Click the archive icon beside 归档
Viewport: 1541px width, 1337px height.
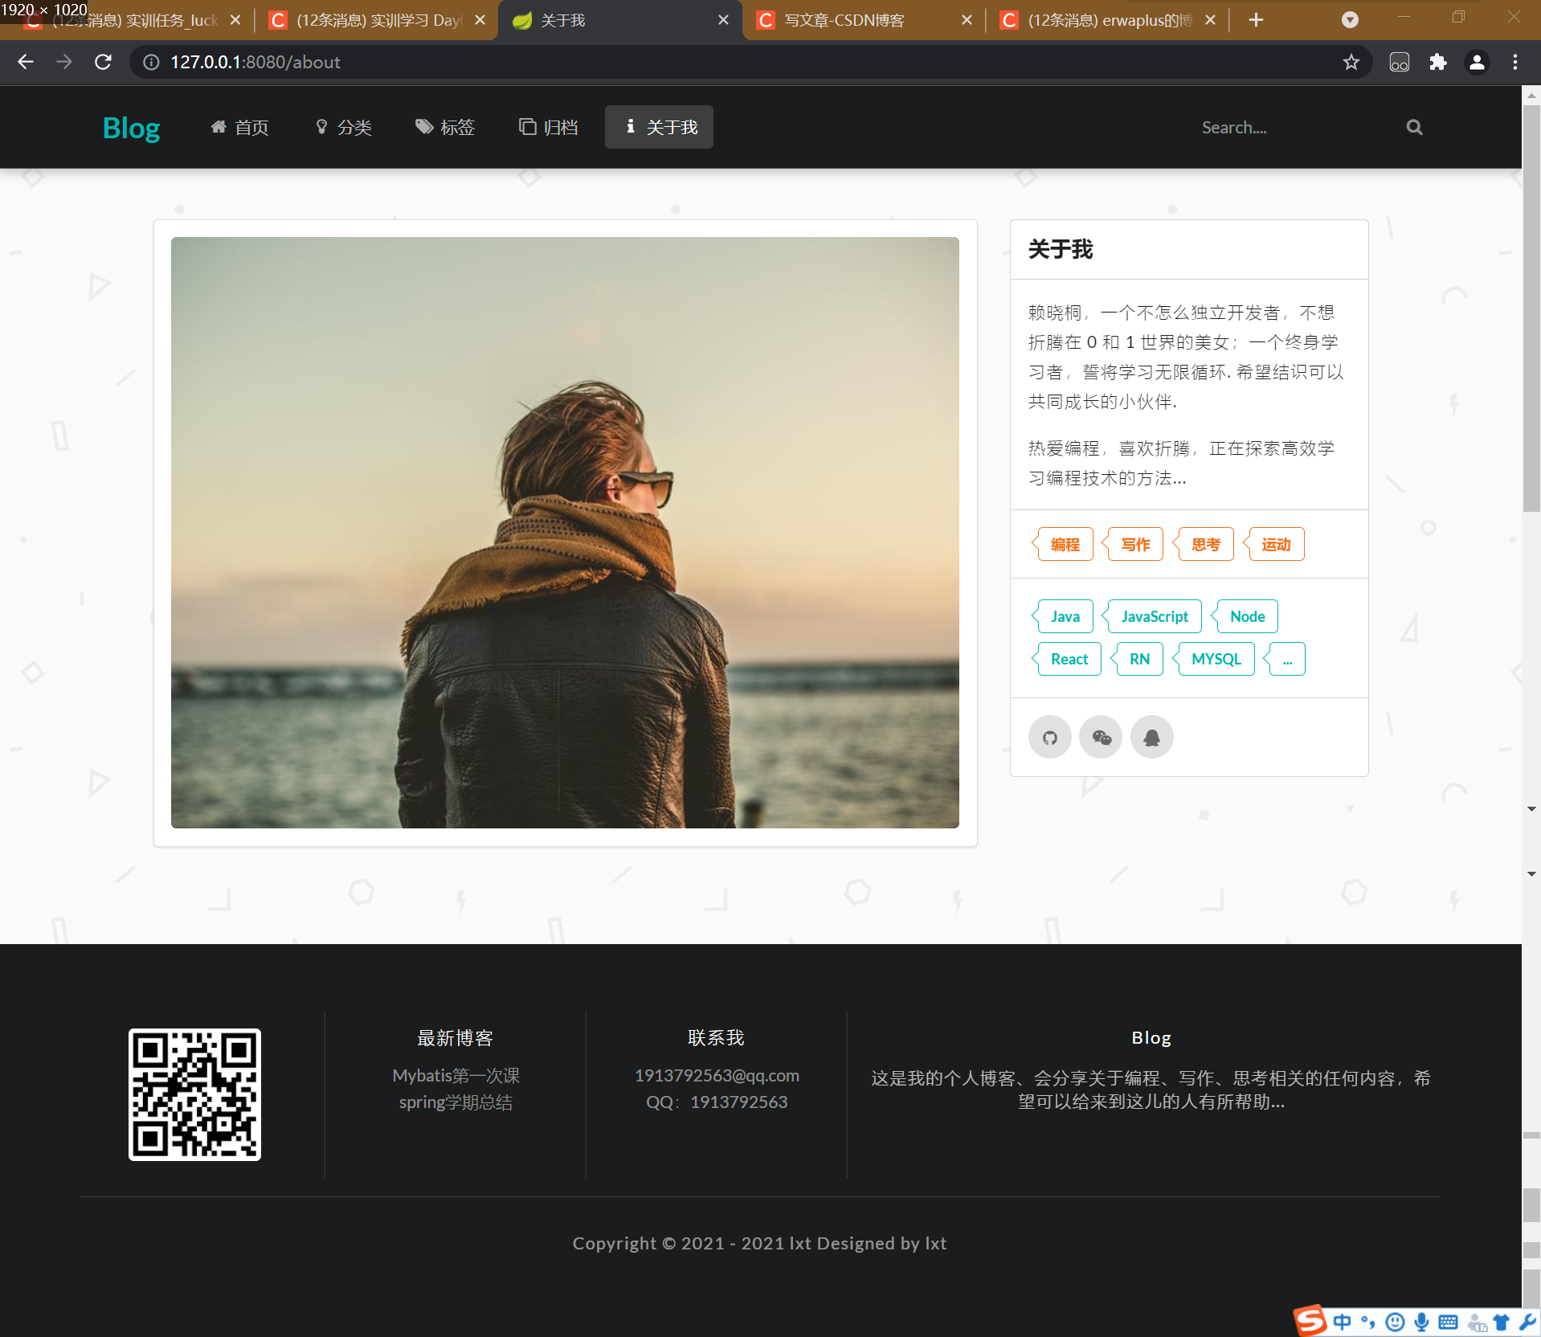point(527,126)
